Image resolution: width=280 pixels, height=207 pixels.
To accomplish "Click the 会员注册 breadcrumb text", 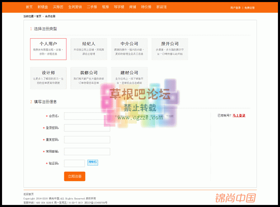I will click(50, 16).
